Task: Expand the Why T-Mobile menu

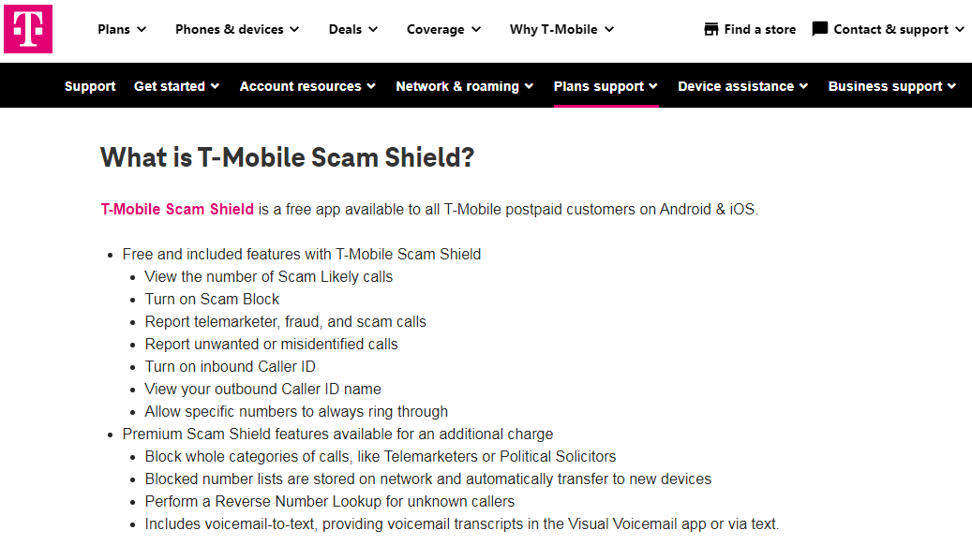Action: point(561,29)
